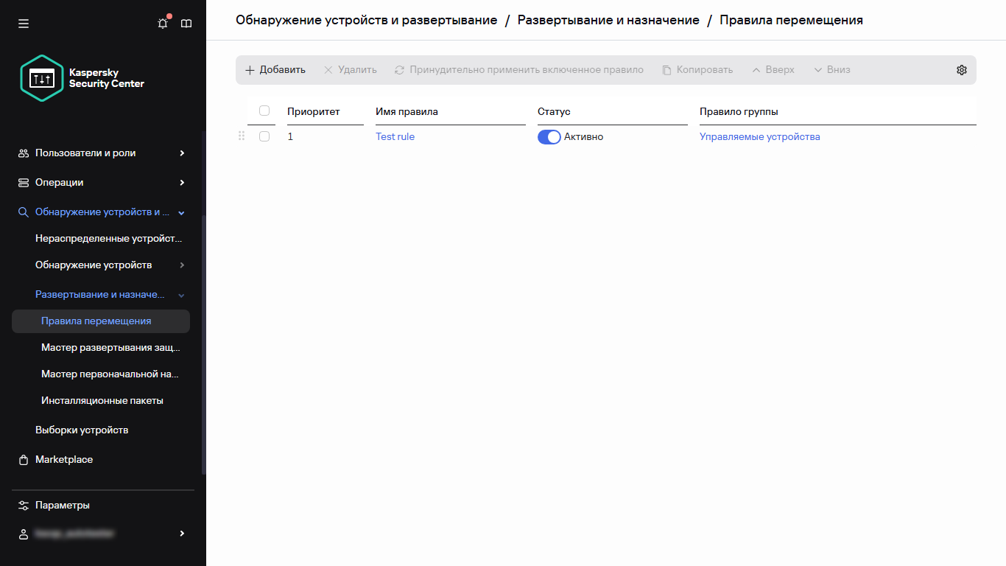1006x566 pixels.
Task: Click the Копировать copy icon
Action: pyautogui.click(x=667, y=69)
